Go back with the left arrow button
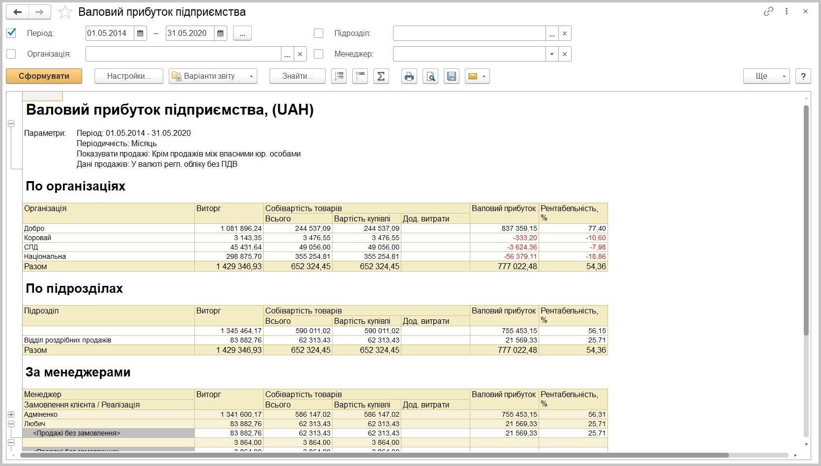This screenshot has height=466, width=821. 17,12
